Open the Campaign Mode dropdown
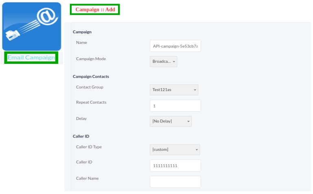The image size is (313, 194). point(163,61)
